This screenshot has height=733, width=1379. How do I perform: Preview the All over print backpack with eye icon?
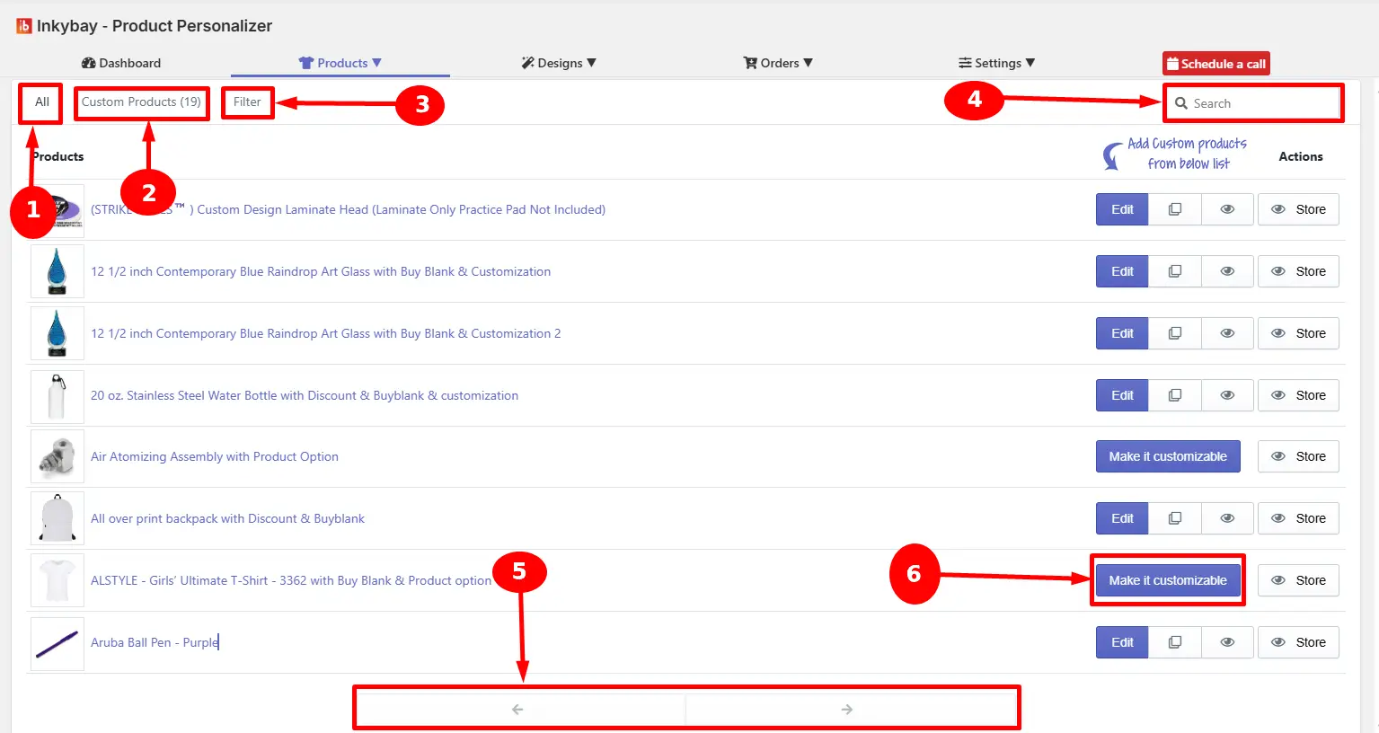tap(1227, 518)
